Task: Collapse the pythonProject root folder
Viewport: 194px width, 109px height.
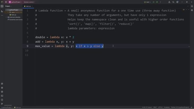Action: [6, 10]
